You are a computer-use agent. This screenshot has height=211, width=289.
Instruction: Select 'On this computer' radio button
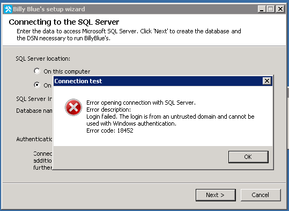pyautogui.click(x=37, y=71)
